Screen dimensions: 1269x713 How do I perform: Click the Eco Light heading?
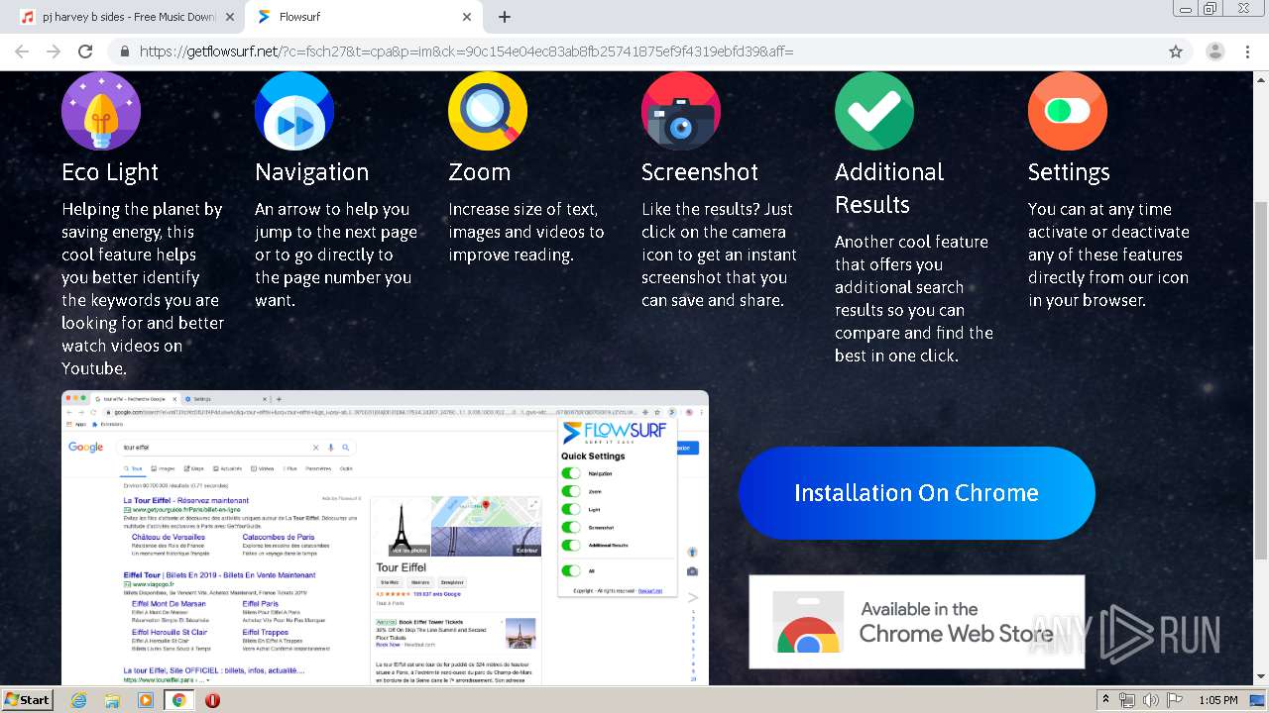coord(110,172)
